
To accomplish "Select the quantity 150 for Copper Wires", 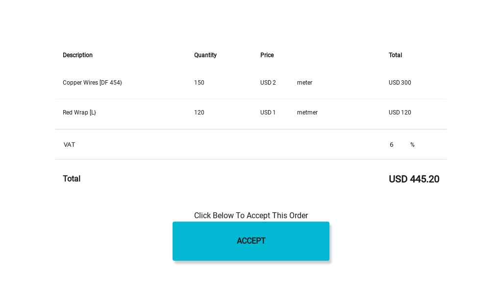I will (x=199, y=83).
